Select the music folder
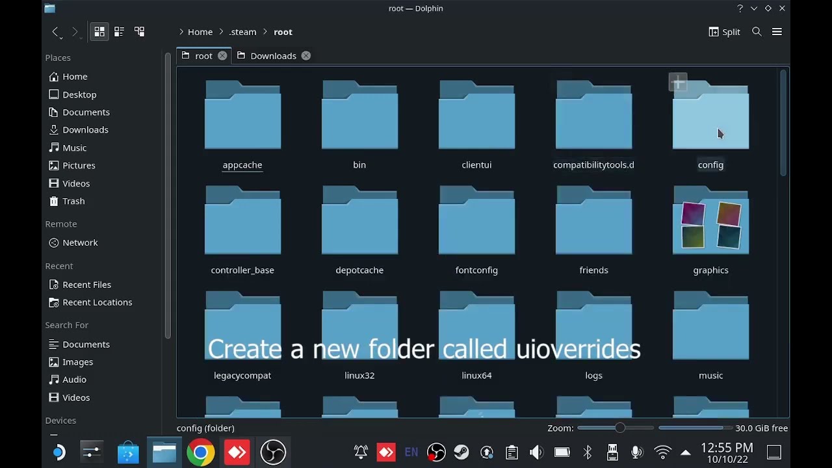 (710, 326)
